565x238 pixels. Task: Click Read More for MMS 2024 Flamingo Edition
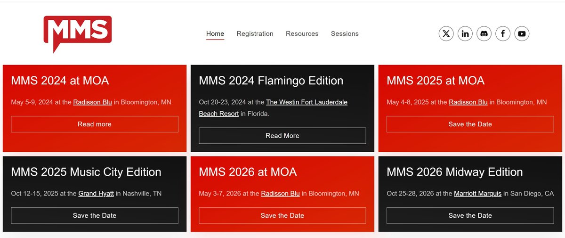pos(282,135)
